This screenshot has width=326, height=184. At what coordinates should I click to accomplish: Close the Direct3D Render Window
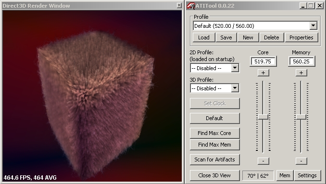pyautogui.click(x=179, y=5)
